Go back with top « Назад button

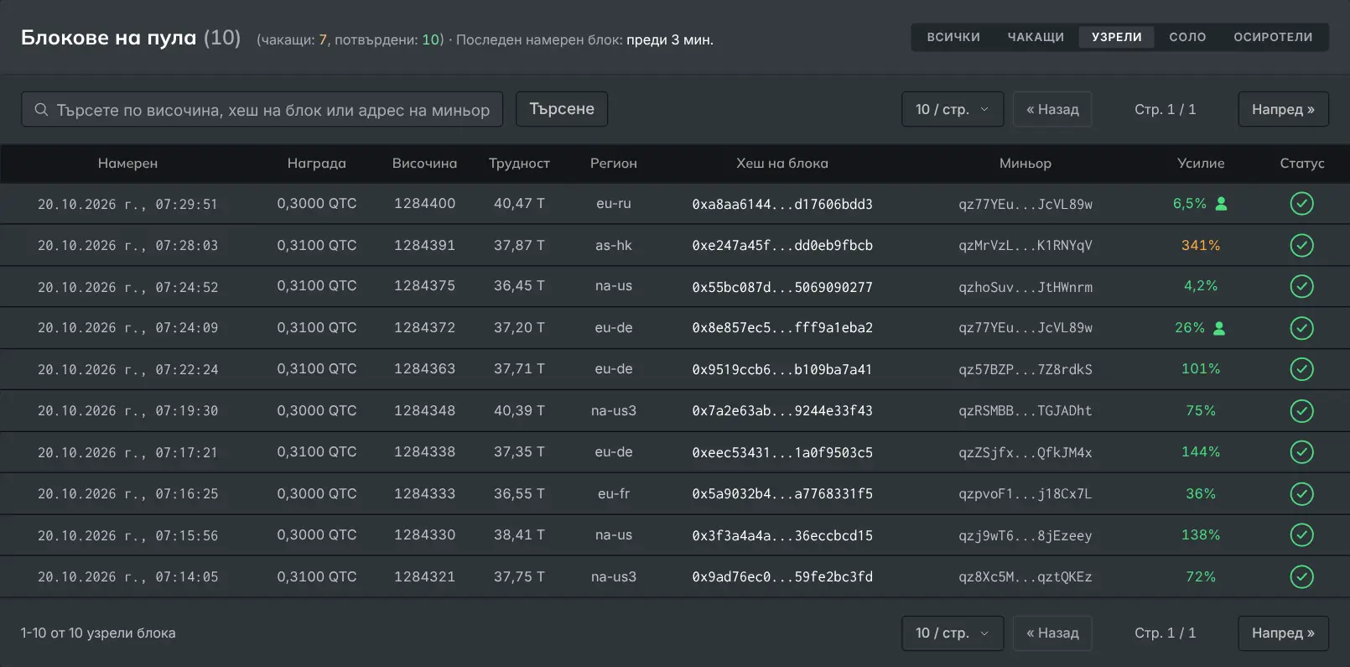coord(1052,109)
